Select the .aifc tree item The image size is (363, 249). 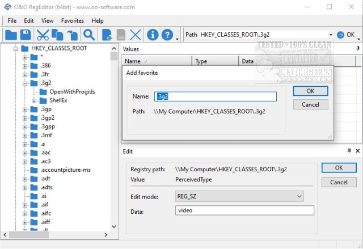click(46, 213)
